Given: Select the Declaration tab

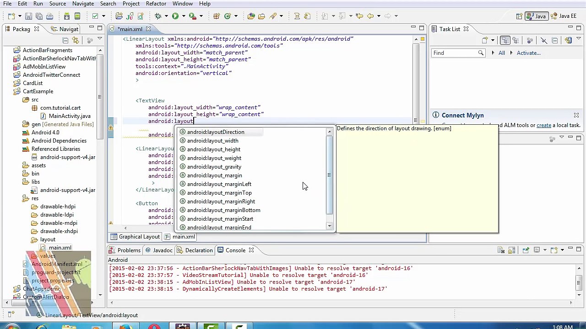Looking at the screenshot, I should pos(195,250).
